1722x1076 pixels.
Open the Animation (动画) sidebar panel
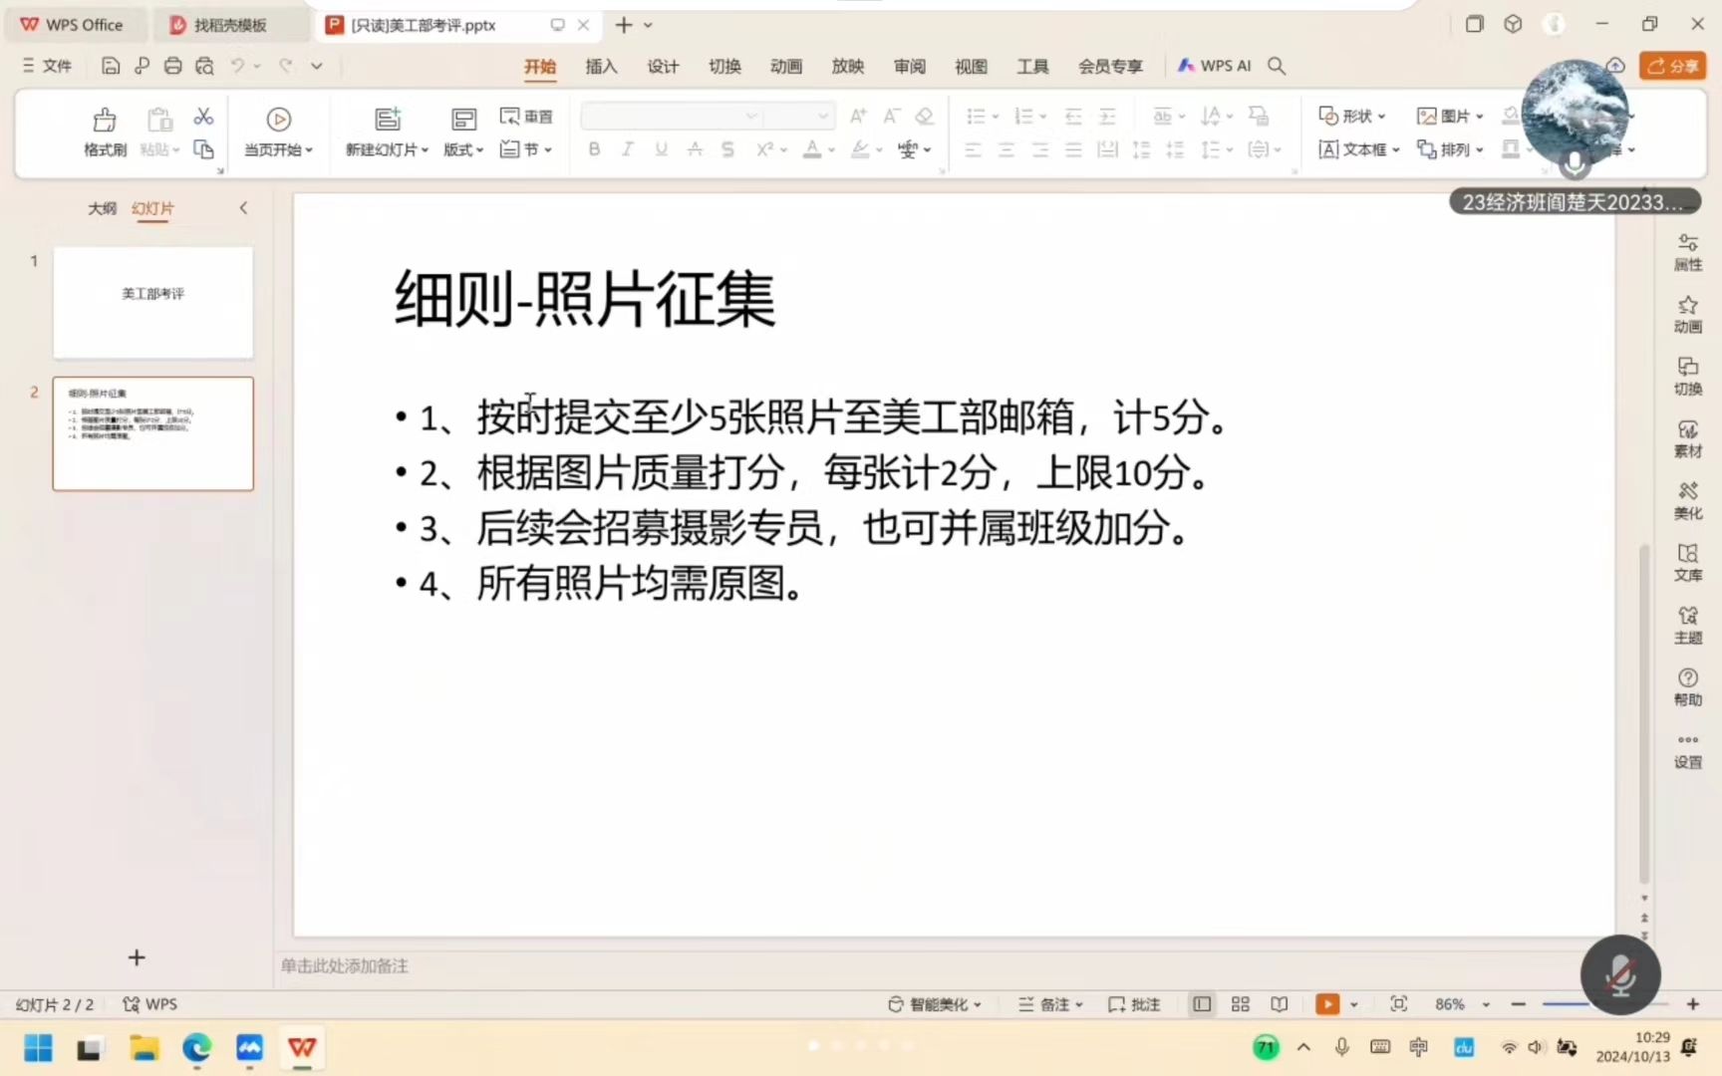[1687, 314]
